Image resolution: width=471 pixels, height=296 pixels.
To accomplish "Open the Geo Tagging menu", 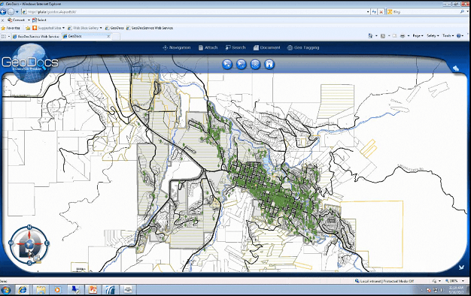I will coord(303,47).
